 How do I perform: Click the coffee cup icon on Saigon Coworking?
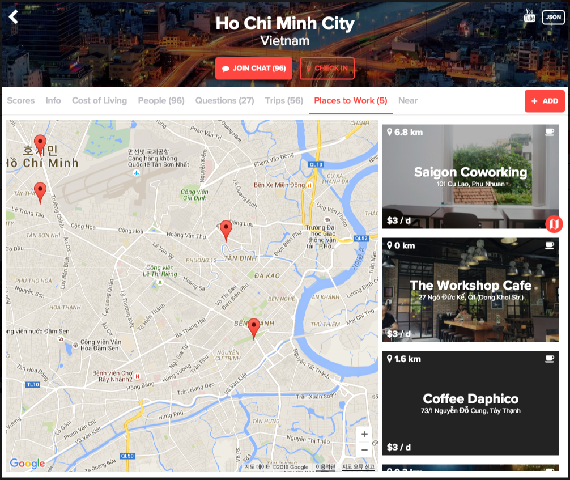tap(550, 132)
